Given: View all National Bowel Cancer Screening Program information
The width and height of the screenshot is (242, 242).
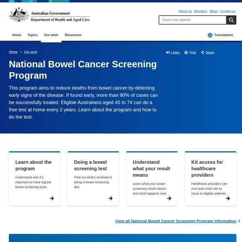Looking at the screenshot, I should point(175,221).
